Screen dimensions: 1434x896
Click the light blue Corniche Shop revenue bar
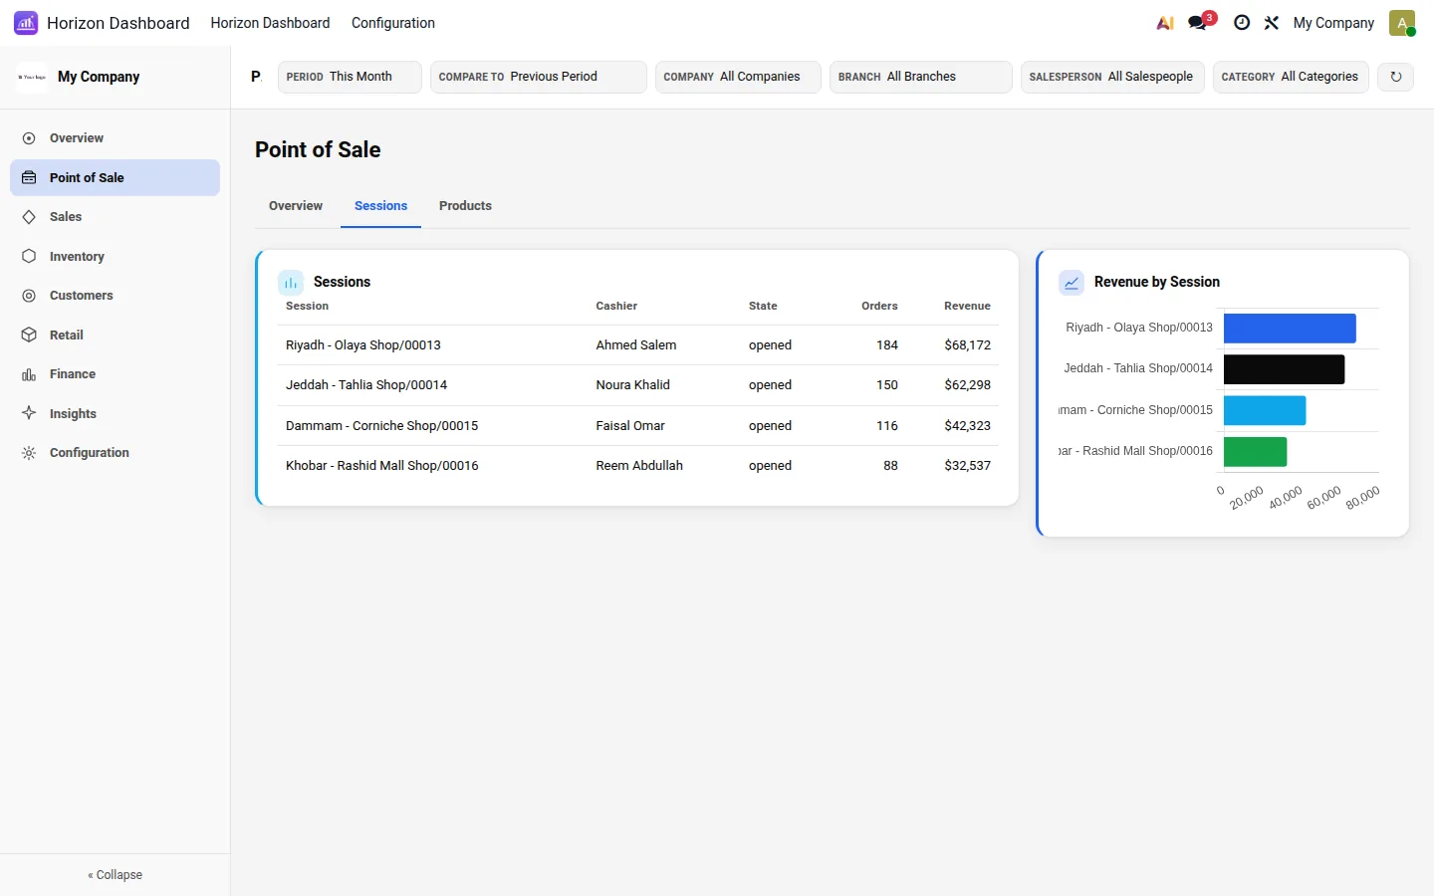point(1265,410)
